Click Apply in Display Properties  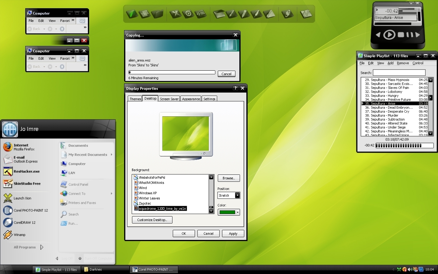(233, 234)
